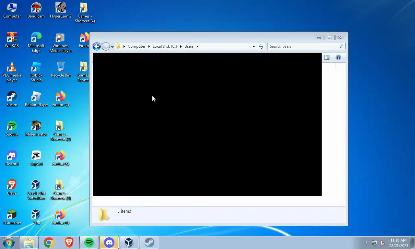The height and width of the screenshot is (249, 415).
Task: Refresh the Users folder view
Action: tap(261, 46)
